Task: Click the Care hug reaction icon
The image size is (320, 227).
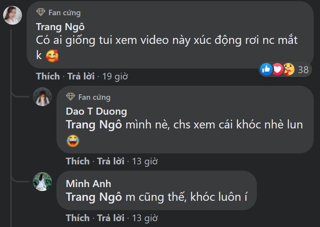Action: coord(289,70)
